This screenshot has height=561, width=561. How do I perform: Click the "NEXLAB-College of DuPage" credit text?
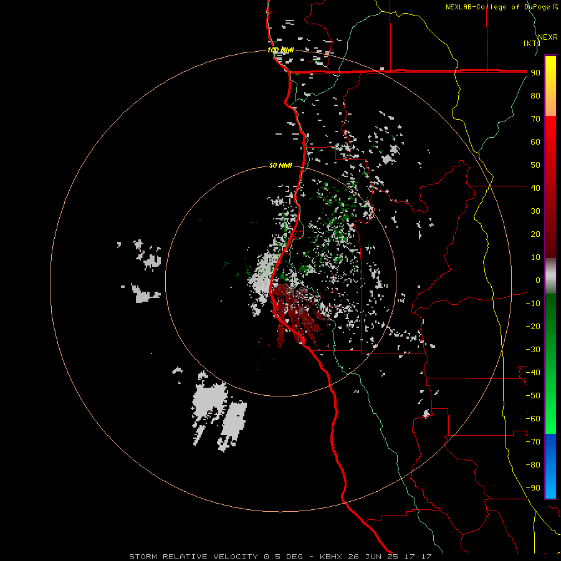point(499,7)
